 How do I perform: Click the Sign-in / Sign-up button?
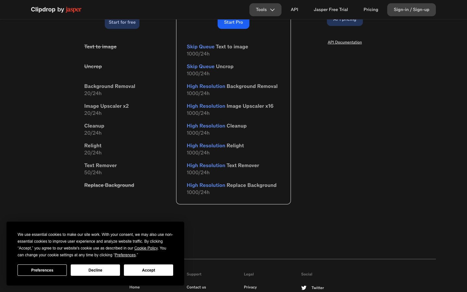click(411, 9)
